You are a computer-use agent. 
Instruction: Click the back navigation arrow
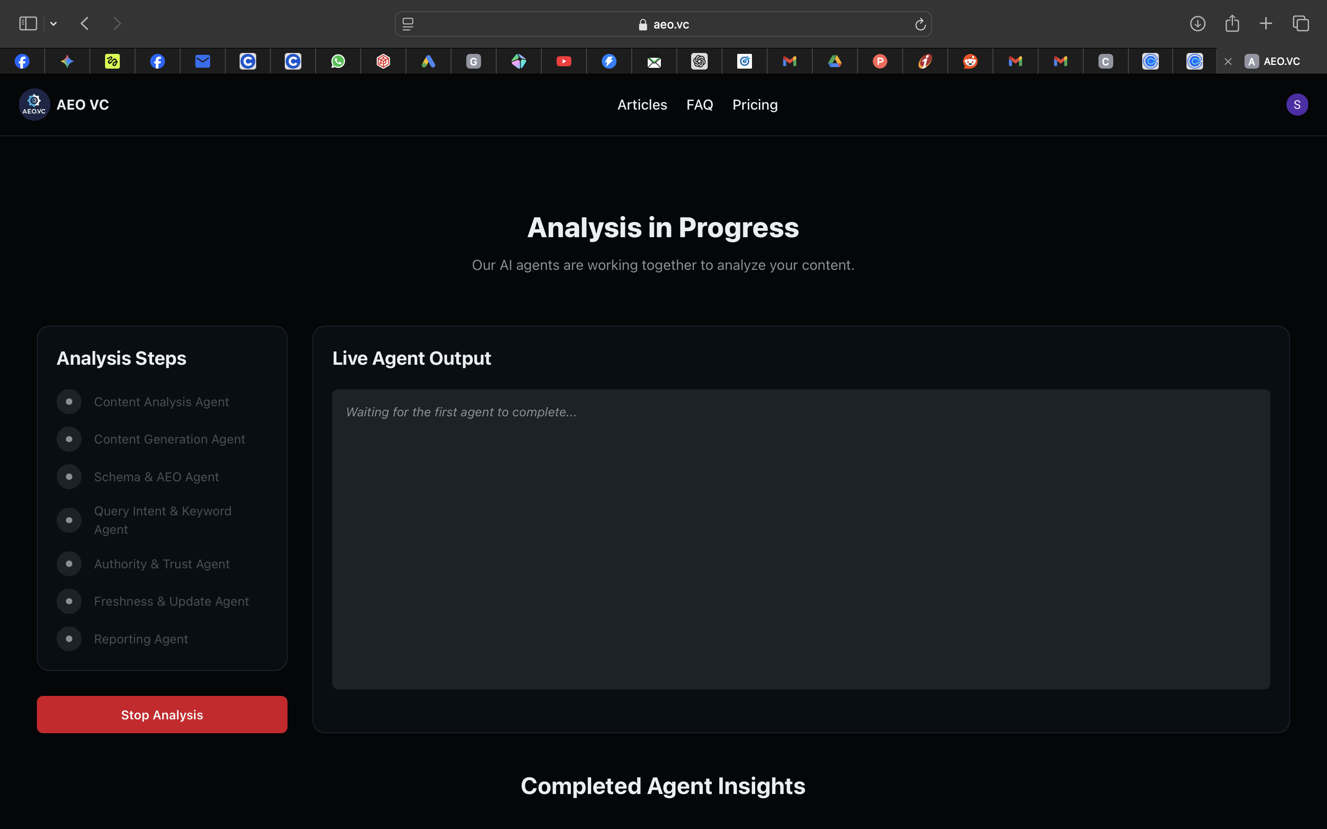pos(84,23)
